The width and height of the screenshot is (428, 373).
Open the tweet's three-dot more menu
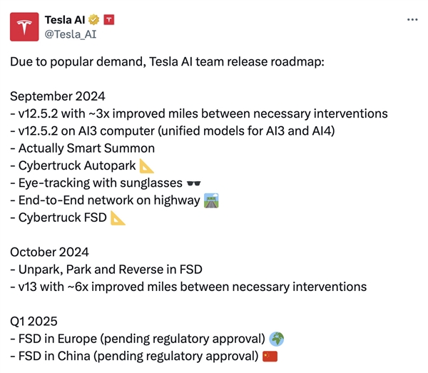point(412,19)
